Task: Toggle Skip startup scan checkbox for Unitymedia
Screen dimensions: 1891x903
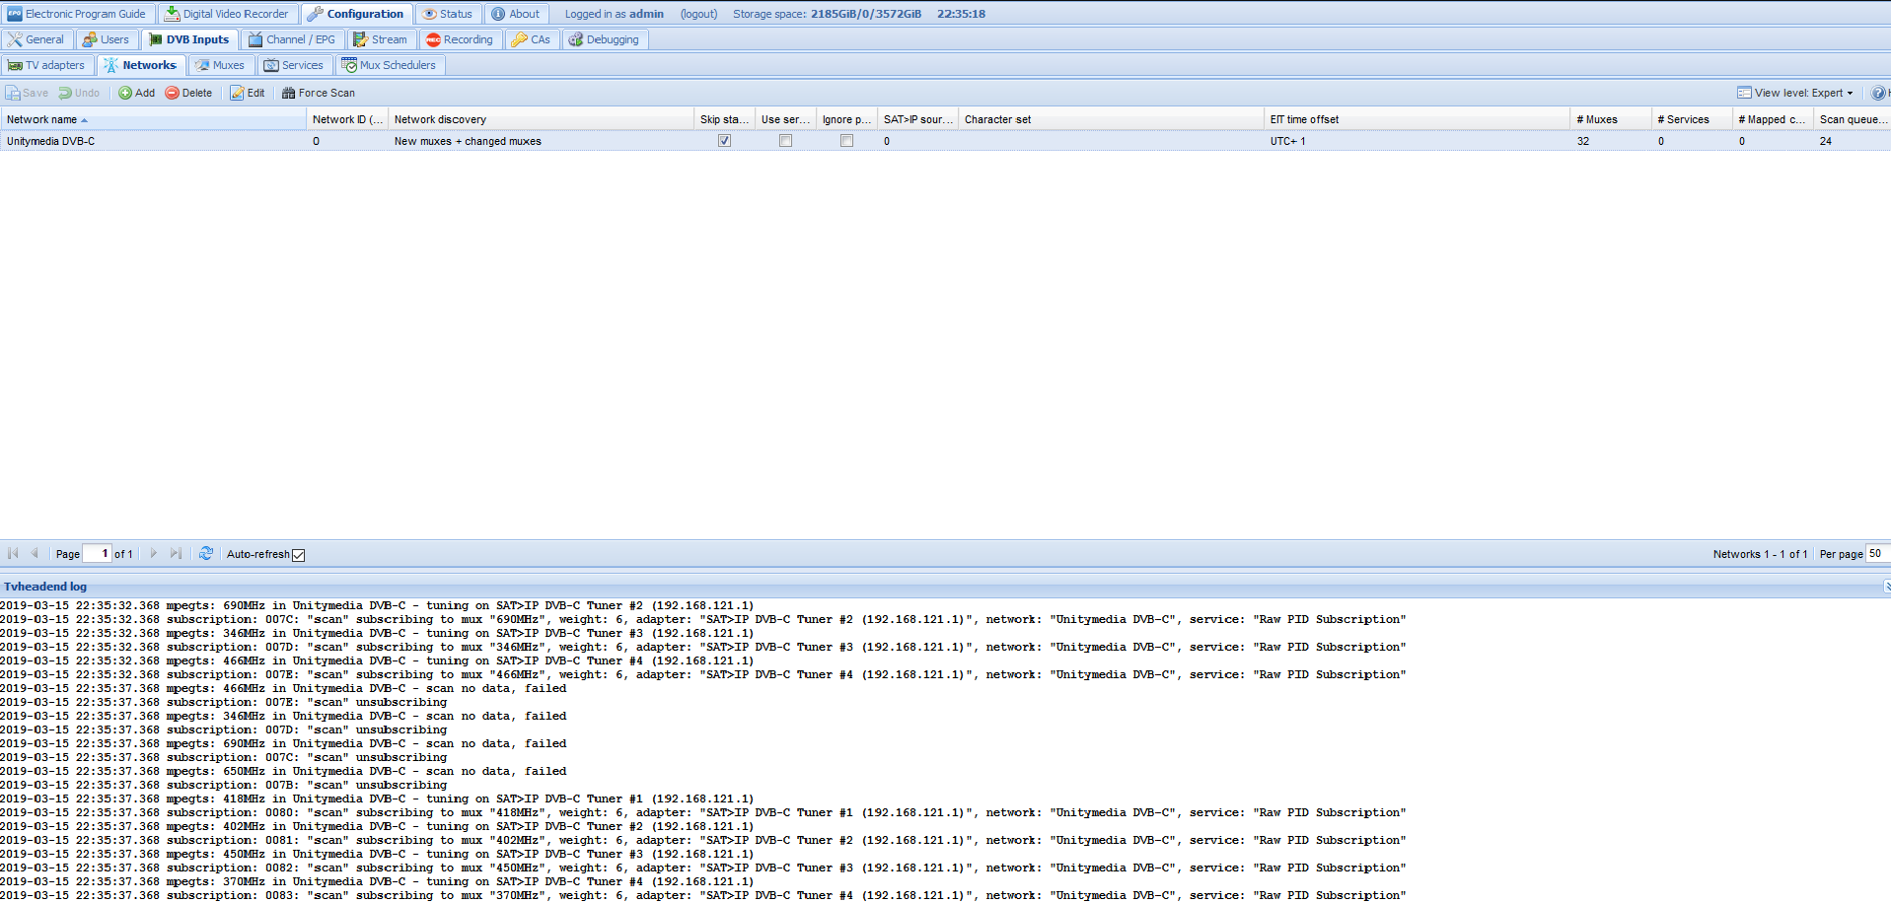Action: coord(725,141)
